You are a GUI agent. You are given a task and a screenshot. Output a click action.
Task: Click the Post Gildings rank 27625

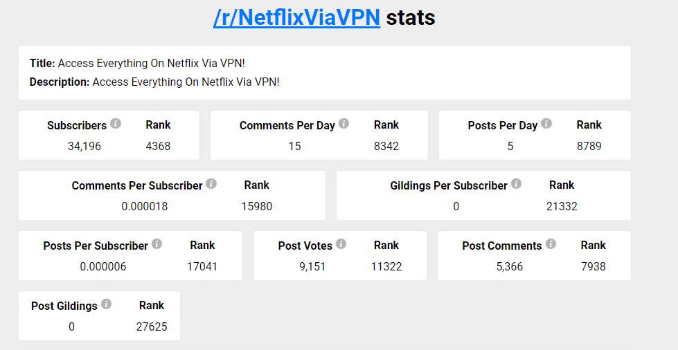click(152, 326)
